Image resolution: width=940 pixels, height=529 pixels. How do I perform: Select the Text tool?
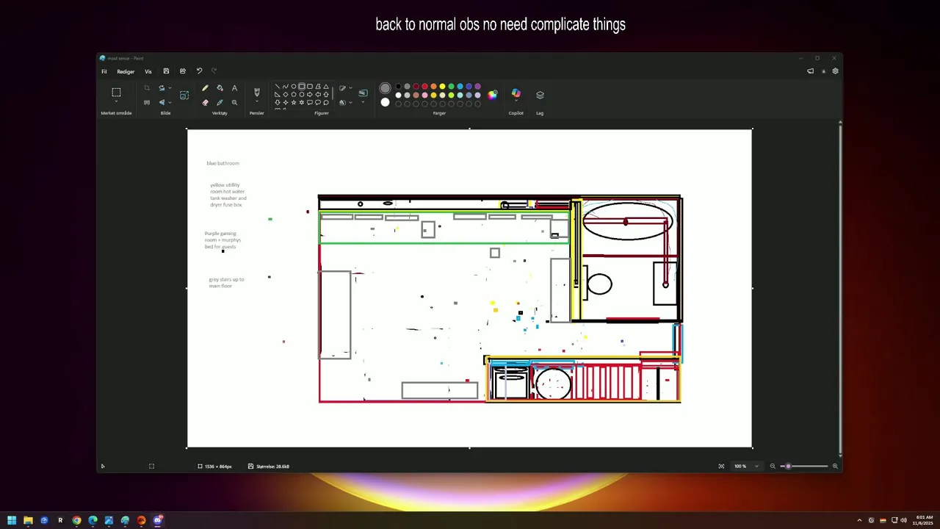(234, 88)
